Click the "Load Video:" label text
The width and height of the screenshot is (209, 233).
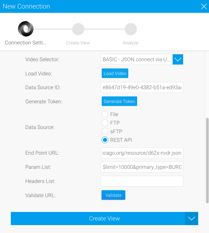(39, 74)
